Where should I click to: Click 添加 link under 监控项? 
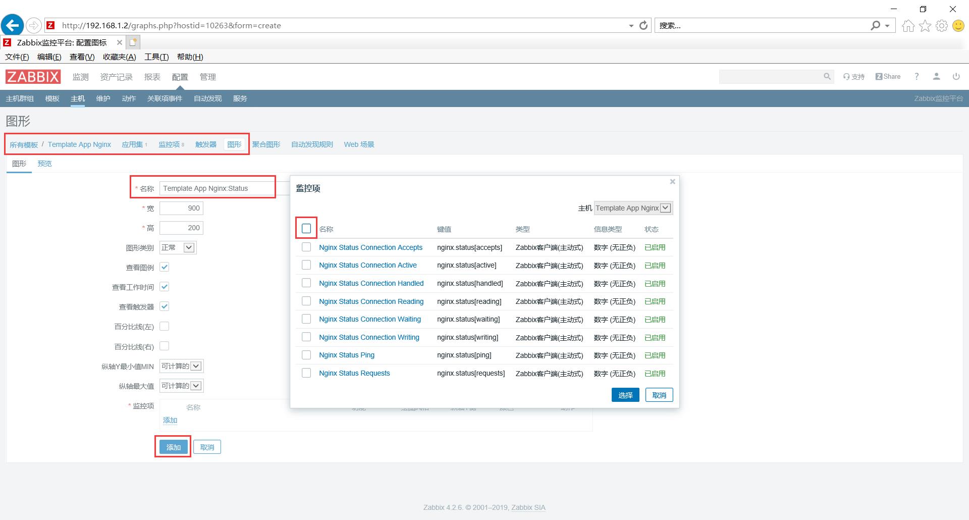click(170, 420)
